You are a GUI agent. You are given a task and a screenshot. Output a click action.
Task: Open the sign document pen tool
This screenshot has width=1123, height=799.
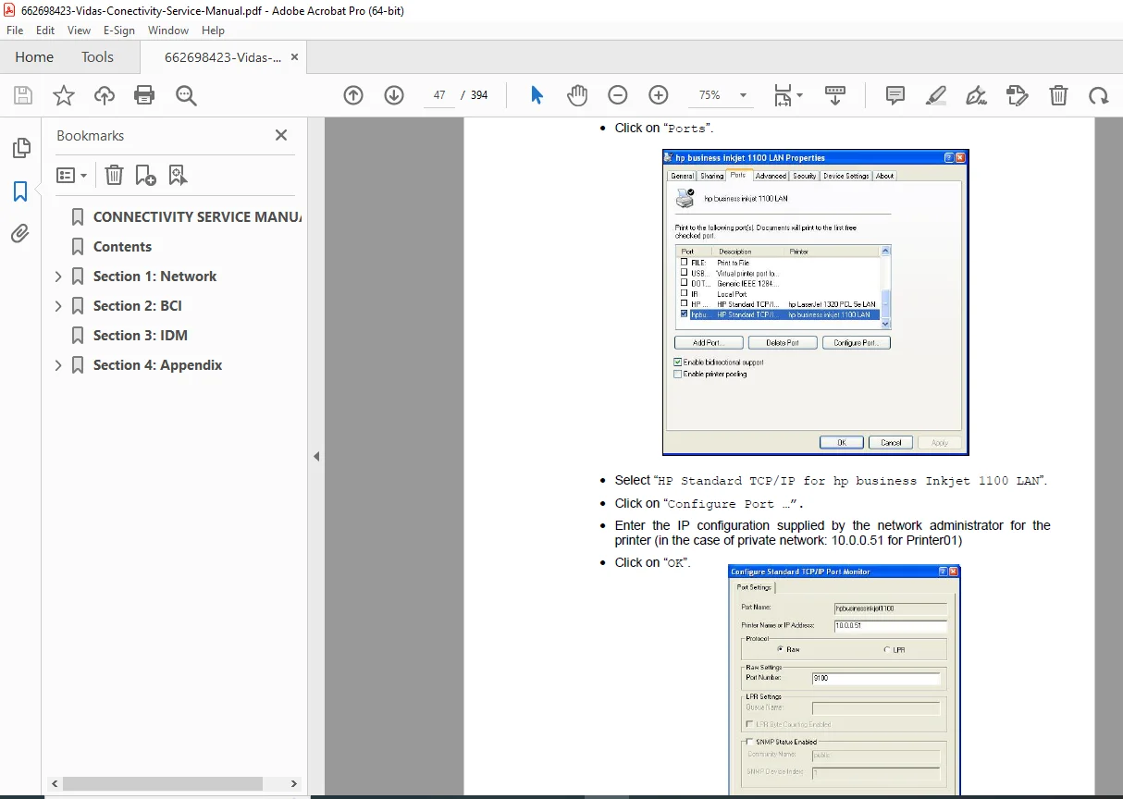tap(976, 95)
